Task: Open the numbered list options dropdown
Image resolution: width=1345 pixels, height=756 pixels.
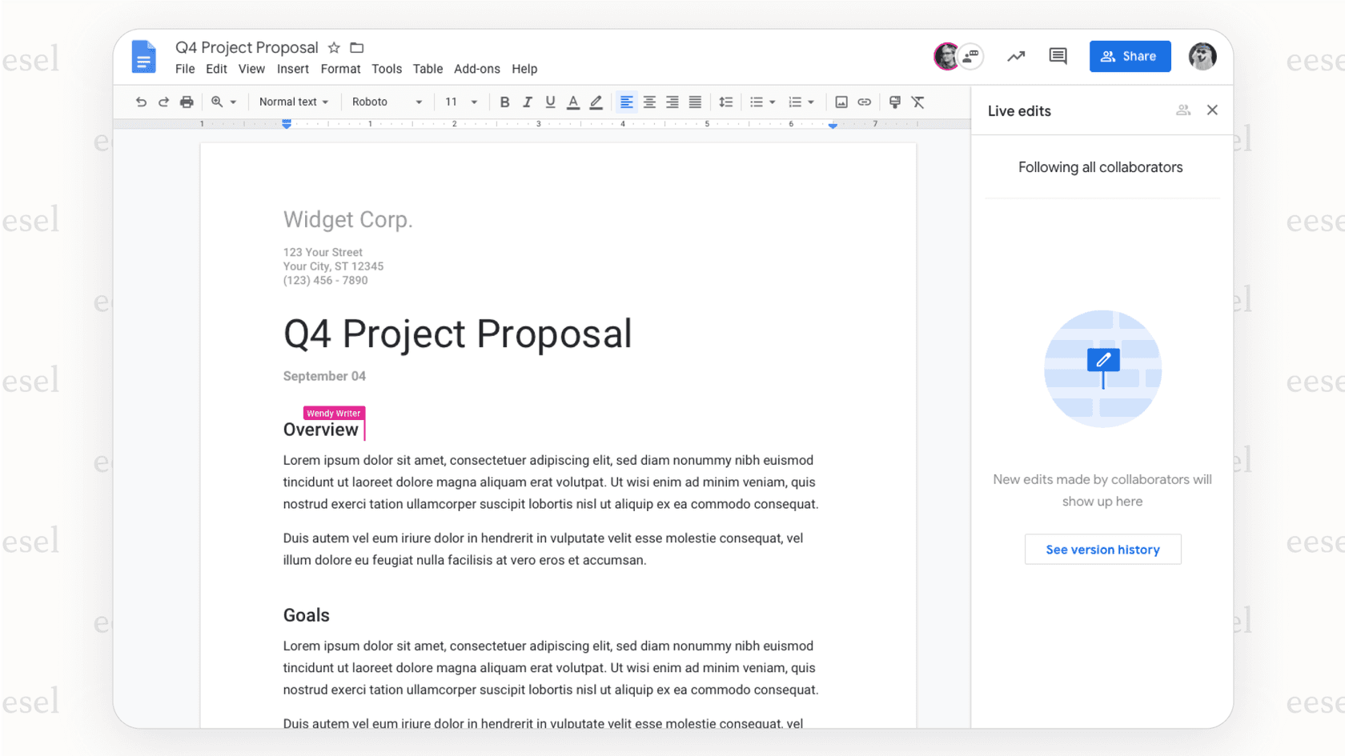Action: [x=811, y=102]
